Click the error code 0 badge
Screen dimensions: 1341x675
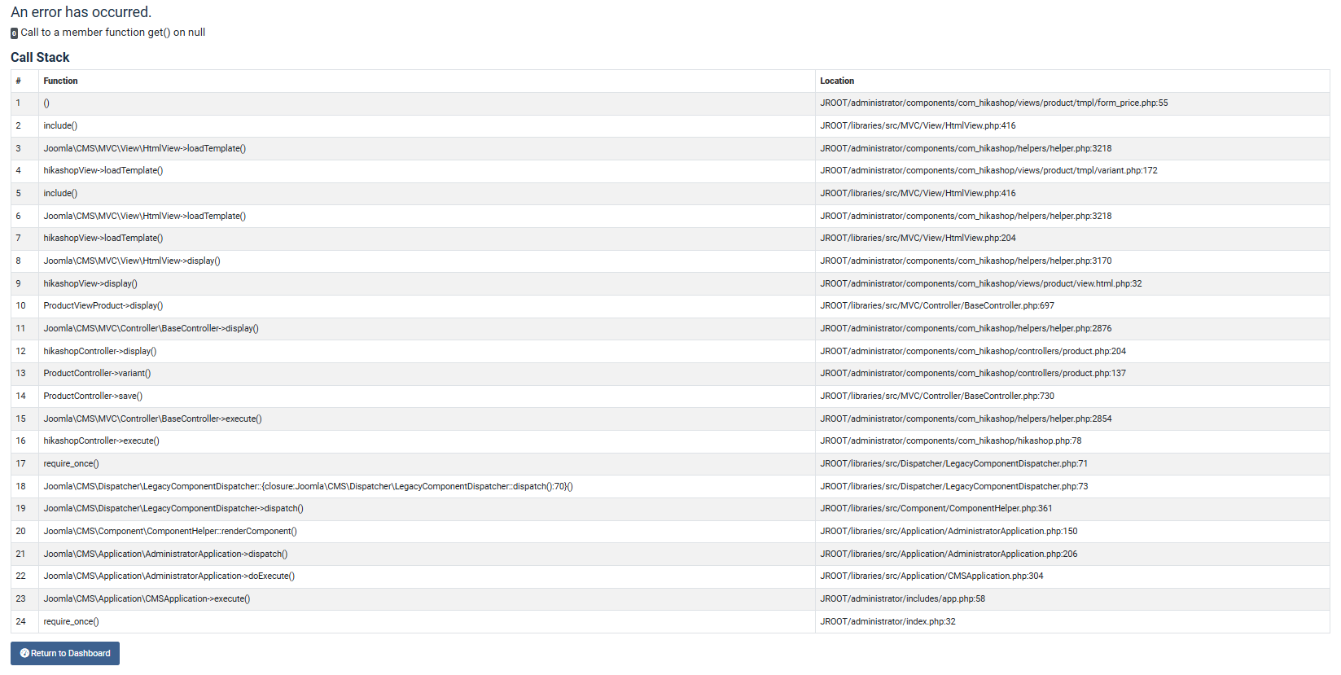point(14,33)
